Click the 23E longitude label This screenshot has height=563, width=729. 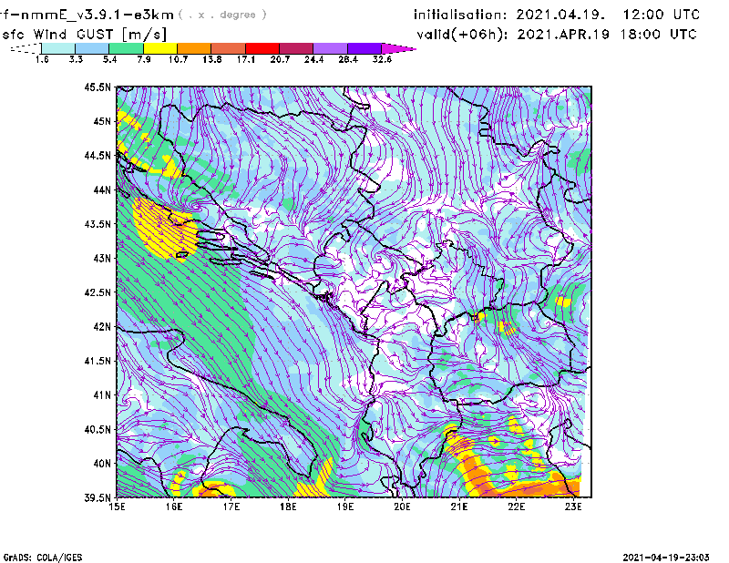[573, 507]
